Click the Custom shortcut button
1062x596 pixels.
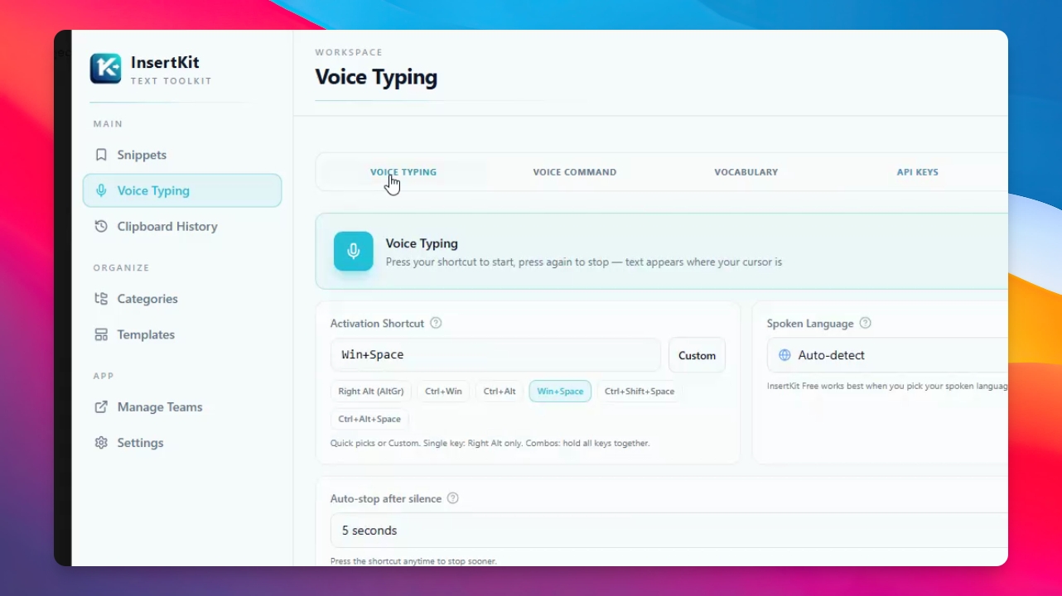[x=697, y=355]
